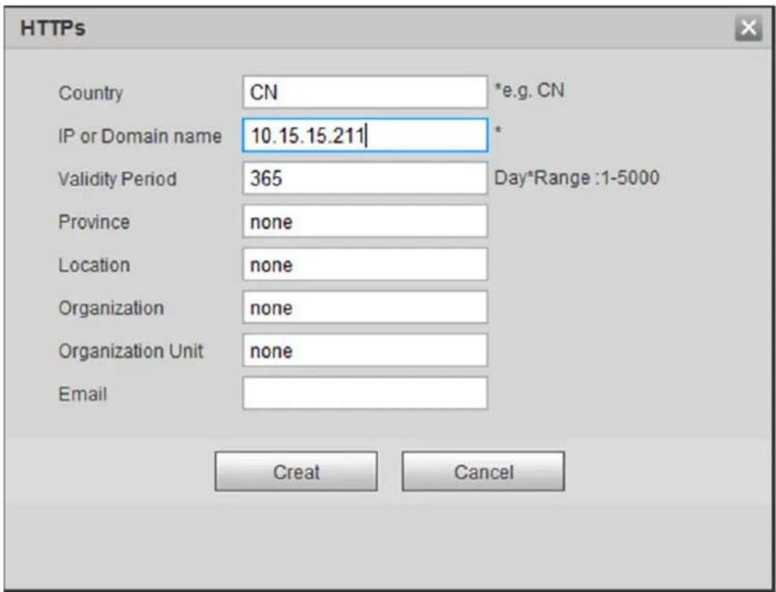Click the HTTPs dialog title
Viewport: 776px width, 592px height.
point(52,28)
